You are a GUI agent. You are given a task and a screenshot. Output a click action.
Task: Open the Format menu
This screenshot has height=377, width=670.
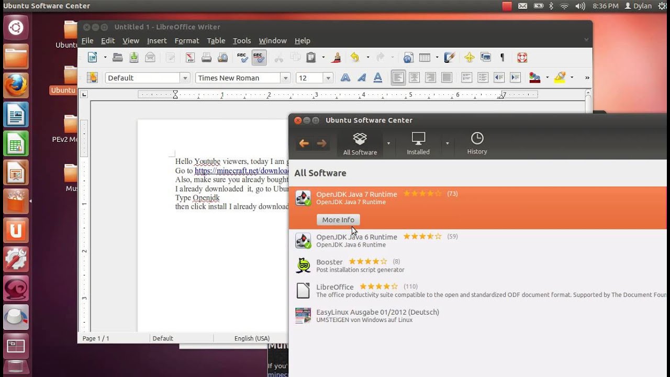click(x=187, y=40)
